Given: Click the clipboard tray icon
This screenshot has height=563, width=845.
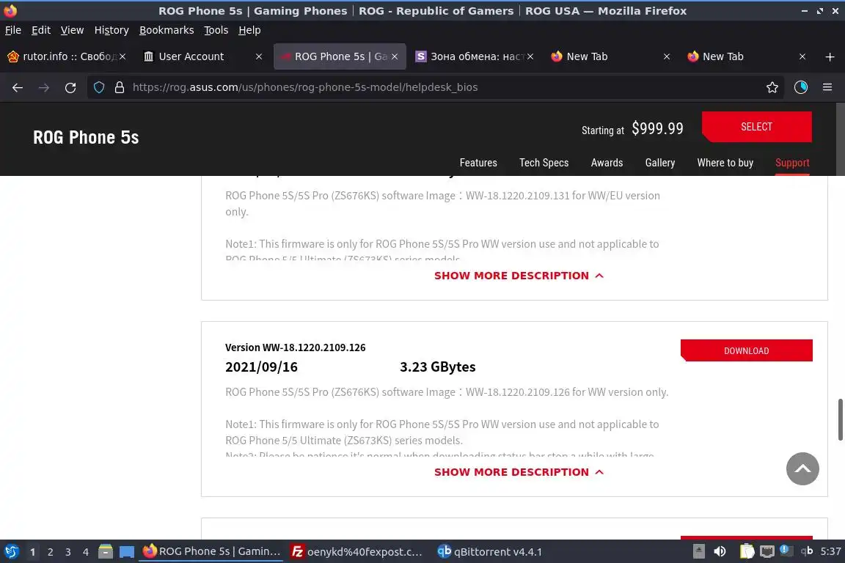Looking at the screenshot, I should pyautogui.click(x=747, y=552).
